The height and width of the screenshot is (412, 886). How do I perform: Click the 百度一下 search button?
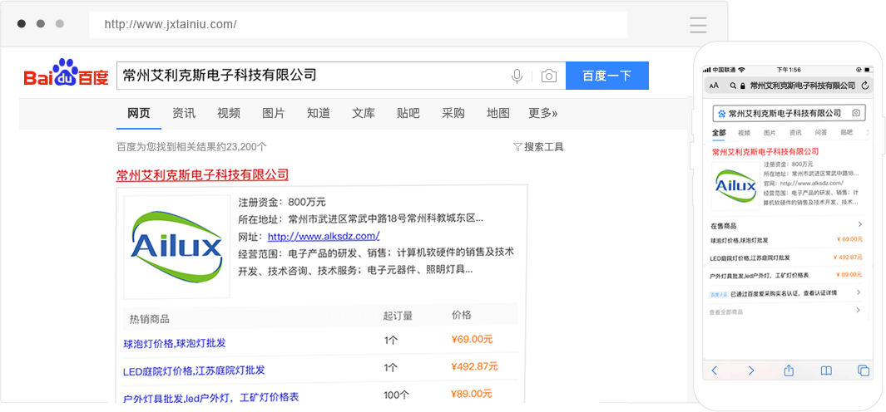[606, 76]
